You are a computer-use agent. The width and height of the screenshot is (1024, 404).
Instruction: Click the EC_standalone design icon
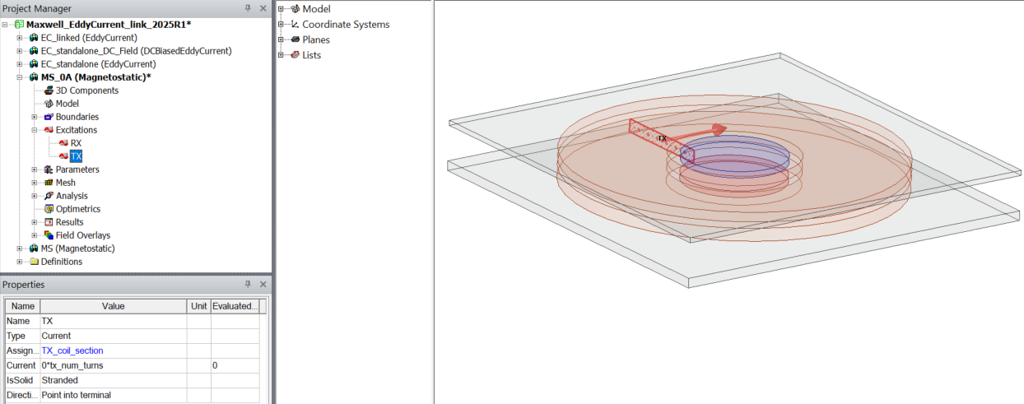pos(34,64)
